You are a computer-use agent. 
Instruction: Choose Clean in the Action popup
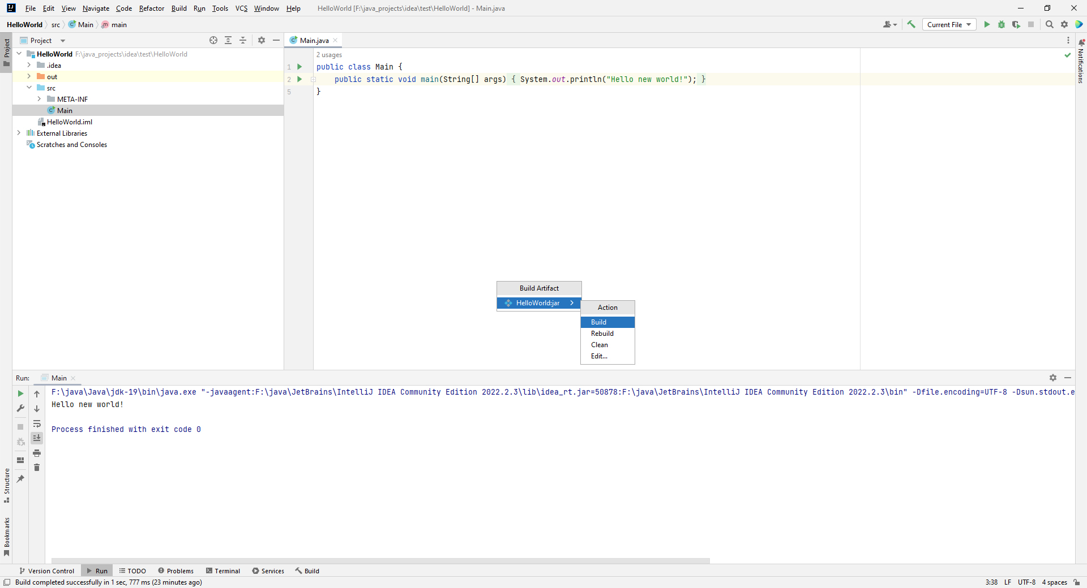click(607, 345)
